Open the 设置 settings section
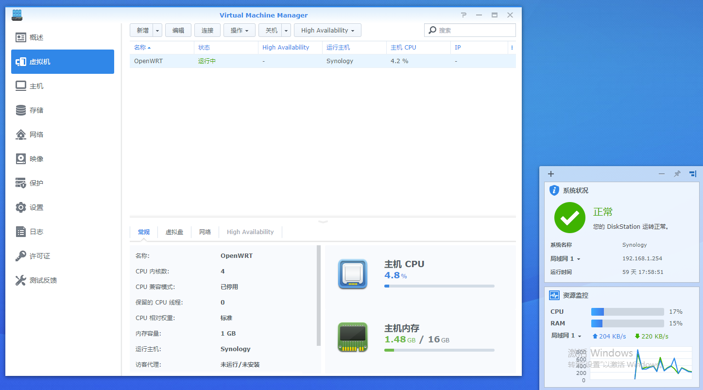 coord(63,207)
